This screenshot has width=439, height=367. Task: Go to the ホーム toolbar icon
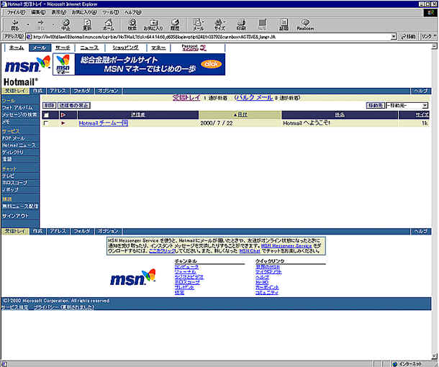(x=109, y=24)
